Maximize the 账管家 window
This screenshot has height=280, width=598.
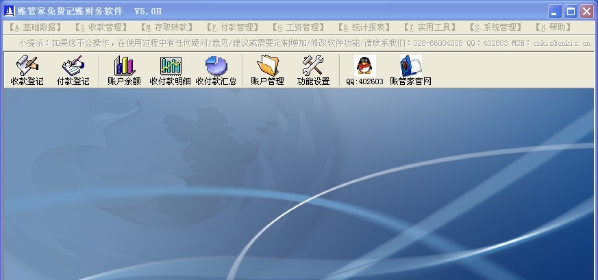(x=571, y=12)
